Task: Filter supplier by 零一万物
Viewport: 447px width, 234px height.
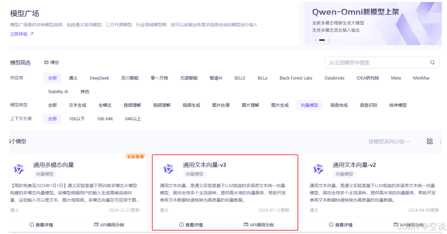Action: pyautogui.click(x=159, y=78)
